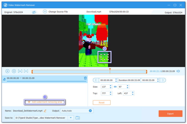This screenshot has width=187, height=124.
Task: Click the start time field 00:00:00.00
Action: coord(107,80)
